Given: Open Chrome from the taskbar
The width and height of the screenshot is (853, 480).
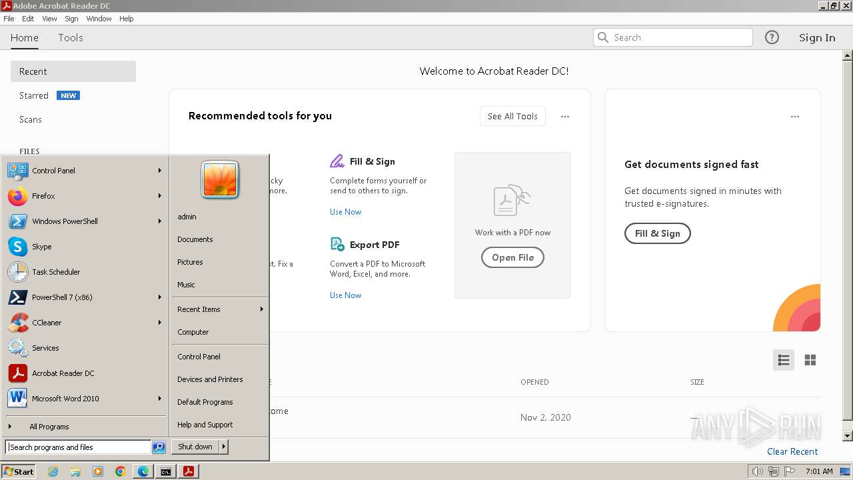Looking at the screenshot, I should tap(120, 471).
